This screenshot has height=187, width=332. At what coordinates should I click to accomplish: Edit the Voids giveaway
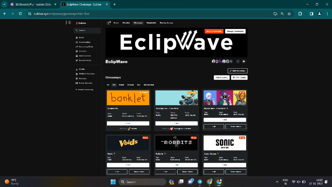point(117,172)
